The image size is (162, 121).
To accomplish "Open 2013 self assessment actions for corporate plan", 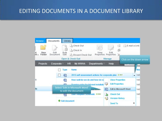I will point(94,75).
